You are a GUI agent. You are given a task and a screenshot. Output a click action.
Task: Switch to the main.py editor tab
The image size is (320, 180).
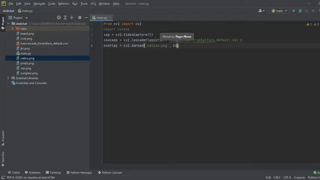pos(101,18)
